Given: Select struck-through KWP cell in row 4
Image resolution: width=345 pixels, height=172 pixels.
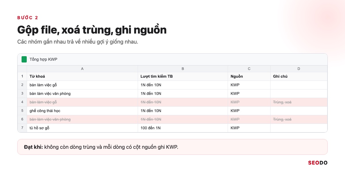Looking at the screenshot, I should (249, 102).
